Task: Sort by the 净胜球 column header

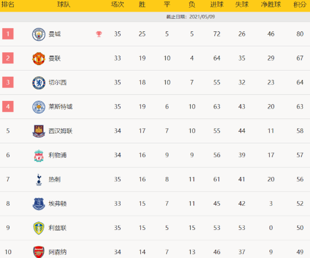Action: 271,4
